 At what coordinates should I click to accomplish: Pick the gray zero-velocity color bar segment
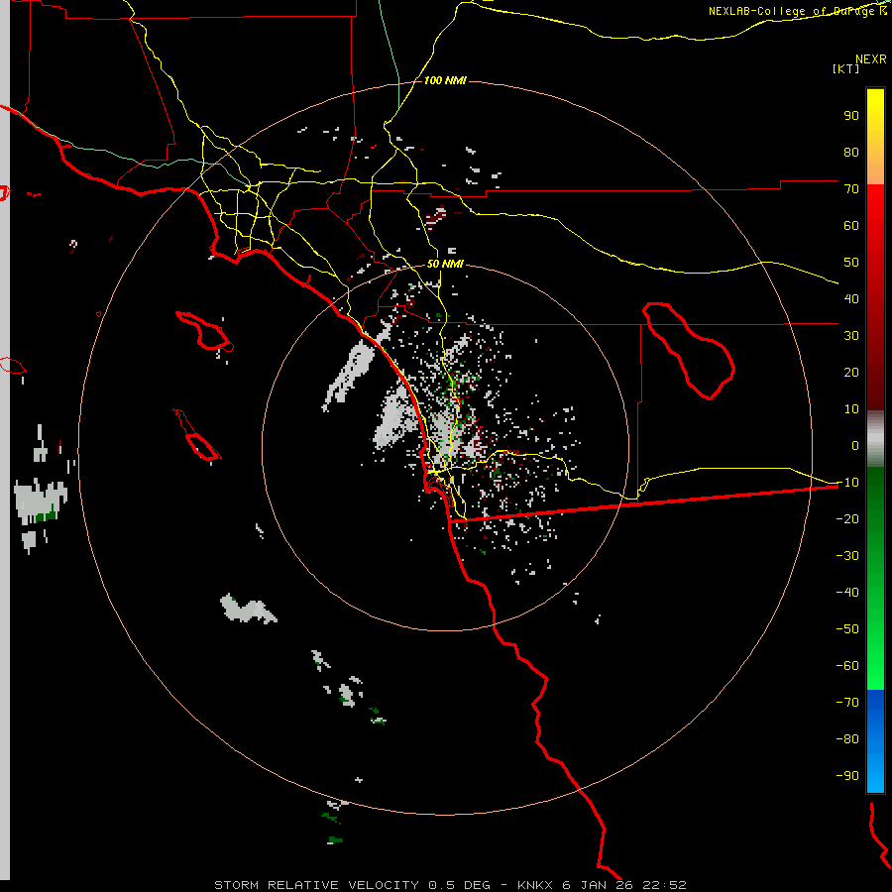click(875, 439)
